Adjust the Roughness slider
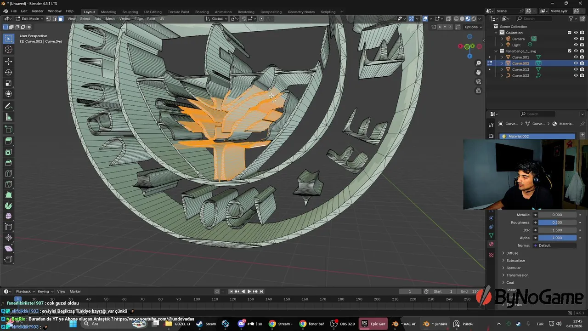Screen dimensions: 588x331 click(x=557, y=223)
